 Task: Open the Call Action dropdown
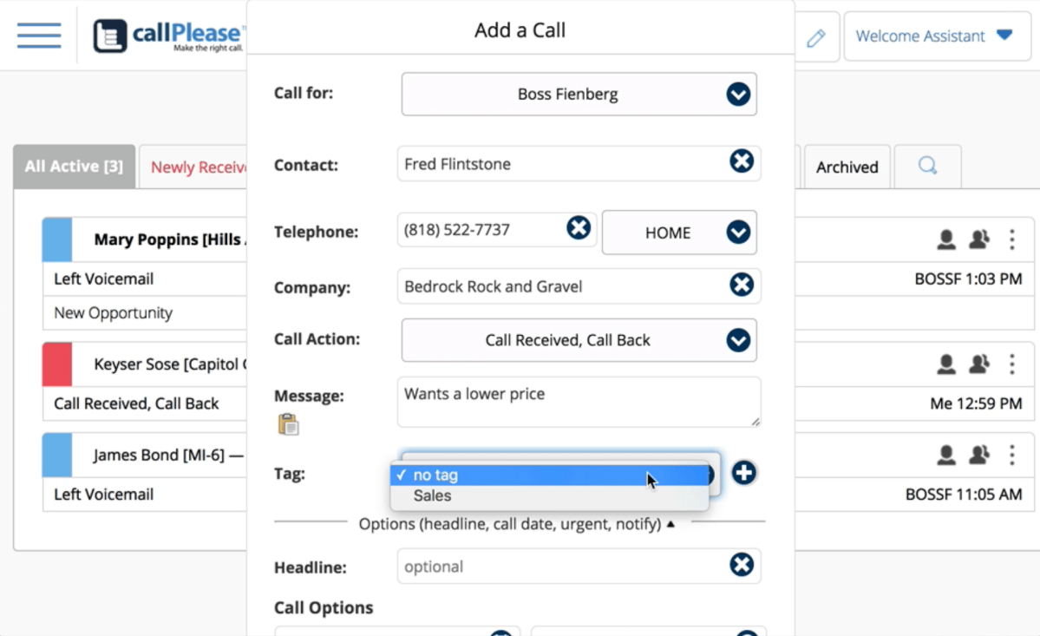(738, 340)
